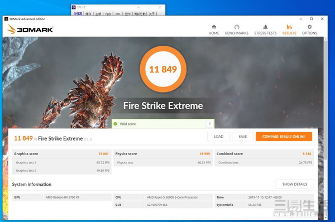335x222 pixels.
Task: Click the 60.31 FPS value
Action: 204,162
